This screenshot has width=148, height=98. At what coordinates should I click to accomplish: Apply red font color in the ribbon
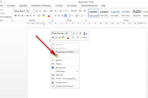49,16
